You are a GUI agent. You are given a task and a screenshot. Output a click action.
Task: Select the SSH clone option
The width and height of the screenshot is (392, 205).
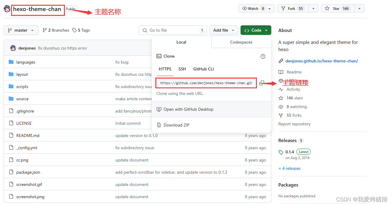tap(182, 69)
